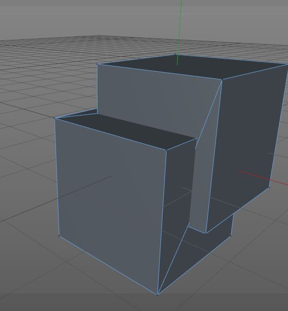Image resolution: width=288 pixels, height=311 pixels.
Task: Click the red X axis line
Action: tap(263, 178)
